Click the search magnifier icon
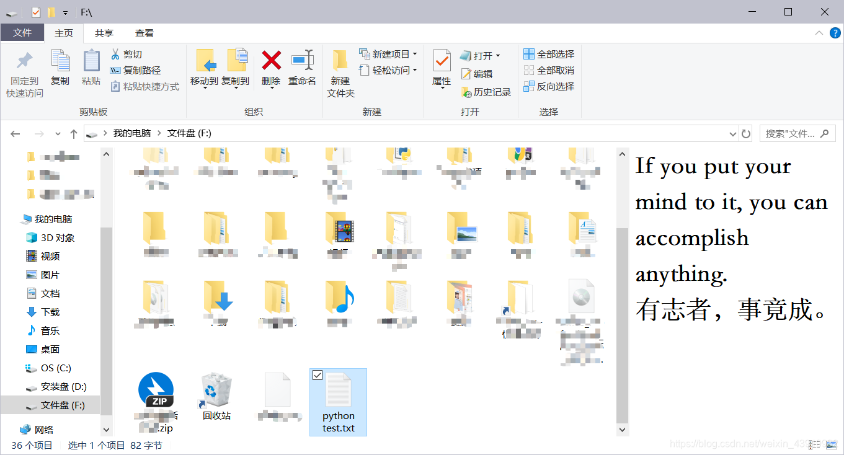The width and height of the screenshot is (844, 455). click(x=824, y=133)
